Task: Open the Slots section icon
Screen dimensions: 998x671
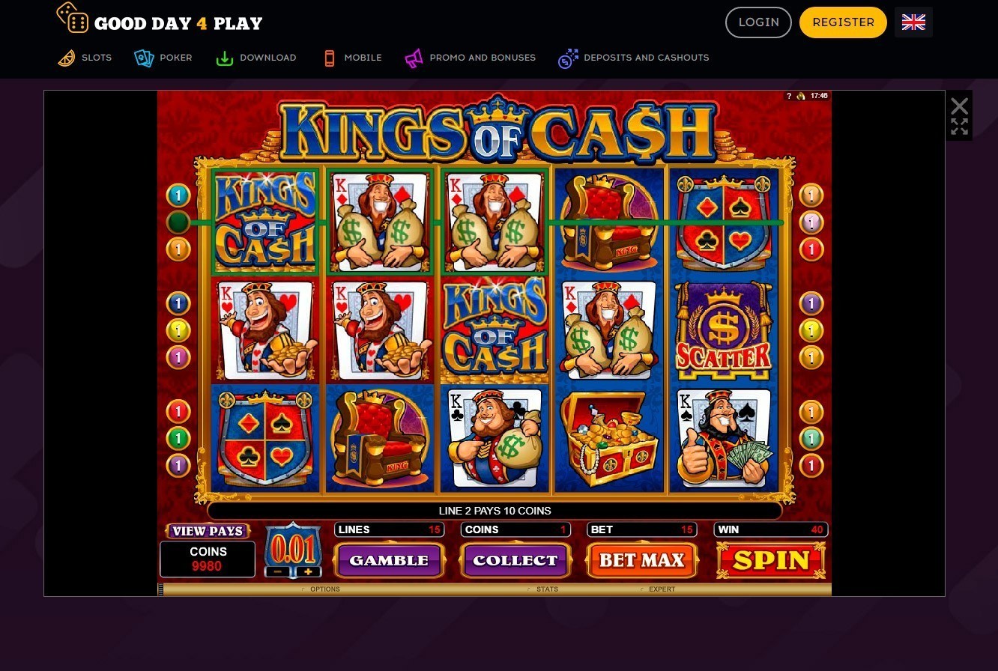Action: [67, 58]
